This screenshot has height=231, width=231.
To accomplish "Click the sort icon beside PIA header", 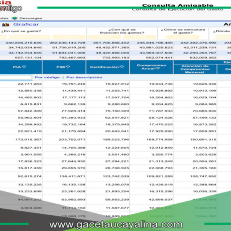I will click(x=24, y=67).
